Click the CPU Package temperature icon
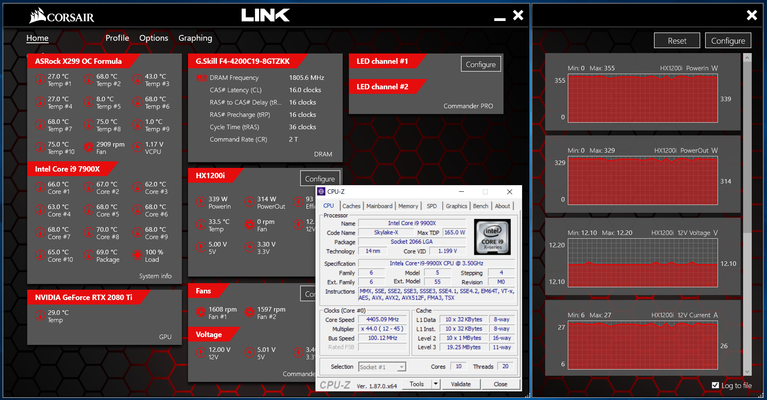The height and width of the screenshot is (400, 767). pos(89,255)
